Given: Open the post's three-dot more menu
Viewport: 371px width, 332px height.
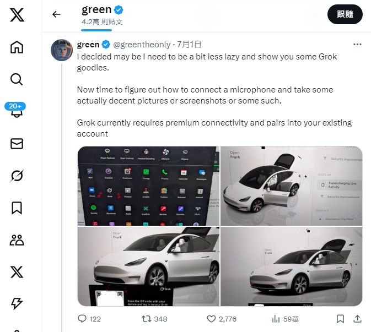Looking at the screenshot, I should (357, 45).
